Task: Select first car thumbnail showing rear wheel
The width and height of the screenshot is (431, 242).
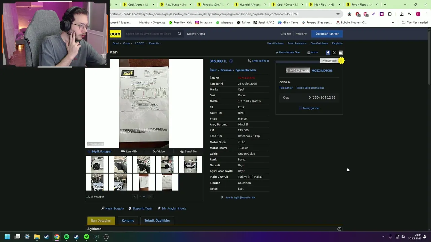Action: coord(97,164)
